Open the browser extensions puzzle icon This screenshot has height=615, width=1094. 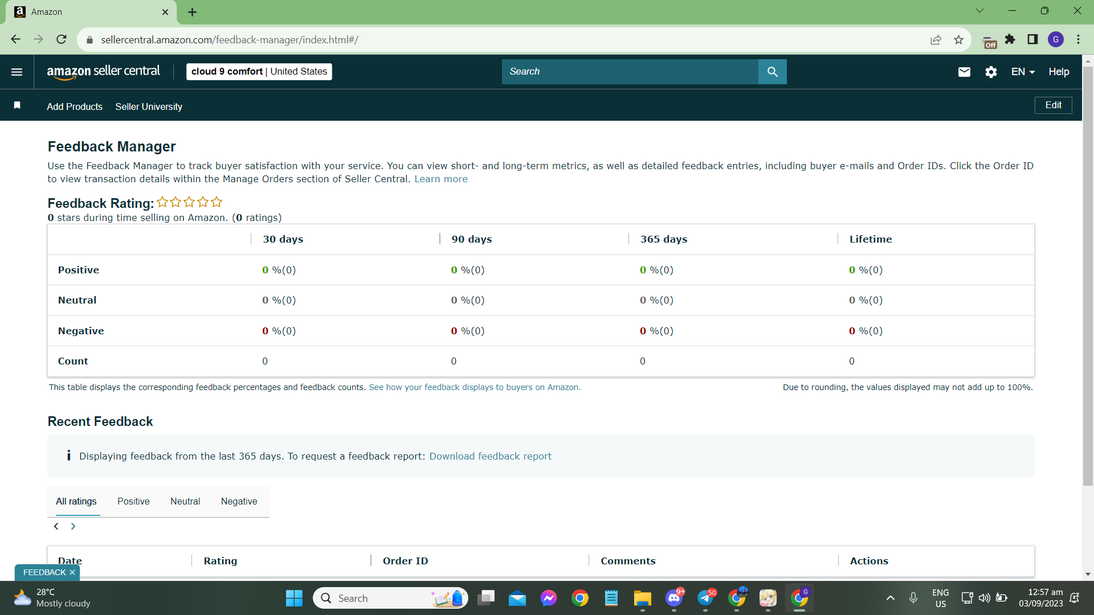[1010, 39]
